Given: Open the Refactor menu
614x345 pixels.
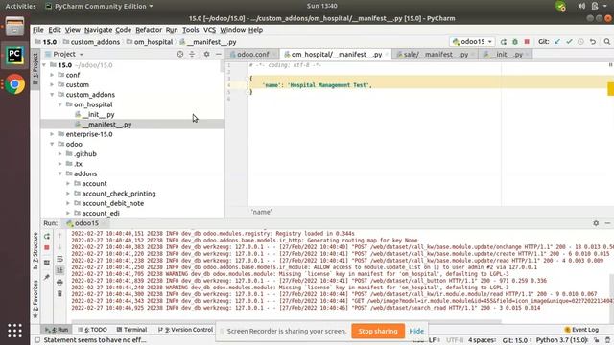Looking at the screenshot, I should pos(149,30).
